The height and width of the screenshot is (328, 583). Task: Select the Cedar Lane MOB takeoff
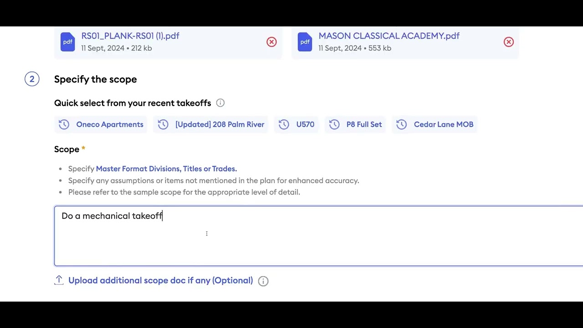pos(435,124)
